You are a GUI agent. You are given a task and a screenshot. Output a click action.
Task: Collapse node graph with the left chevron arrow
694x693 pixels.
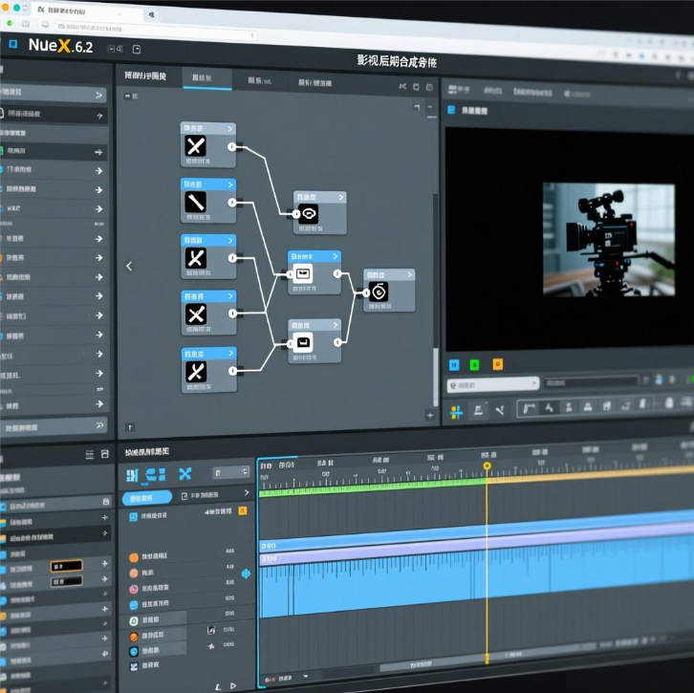130,266
